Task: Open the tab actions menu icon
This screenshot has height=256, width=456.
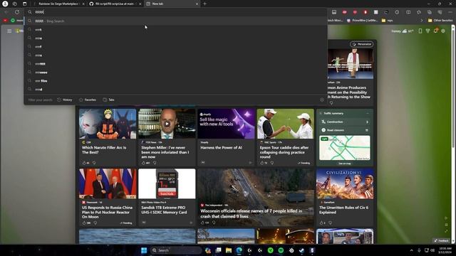Action: [24, 4]
